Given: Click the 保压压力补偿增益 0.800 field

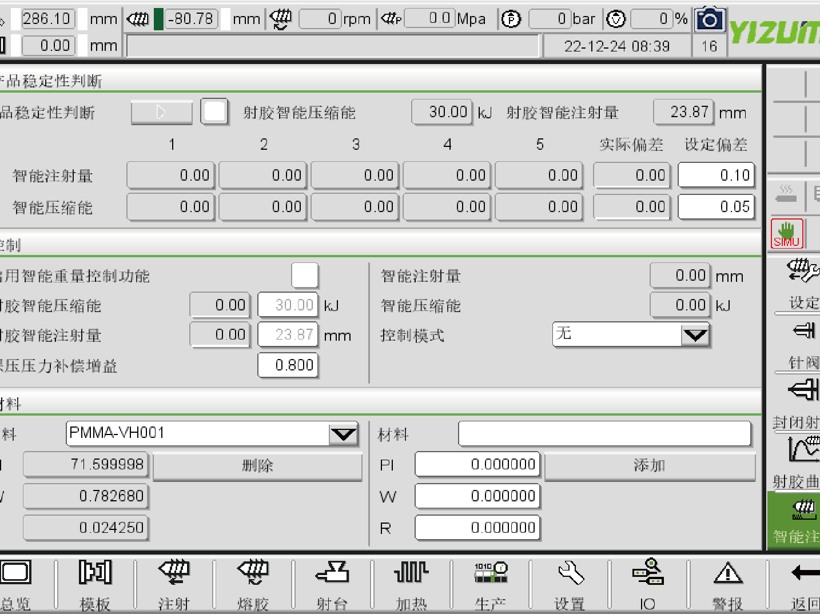Looking at the screenshot, I should coord(288,365).
